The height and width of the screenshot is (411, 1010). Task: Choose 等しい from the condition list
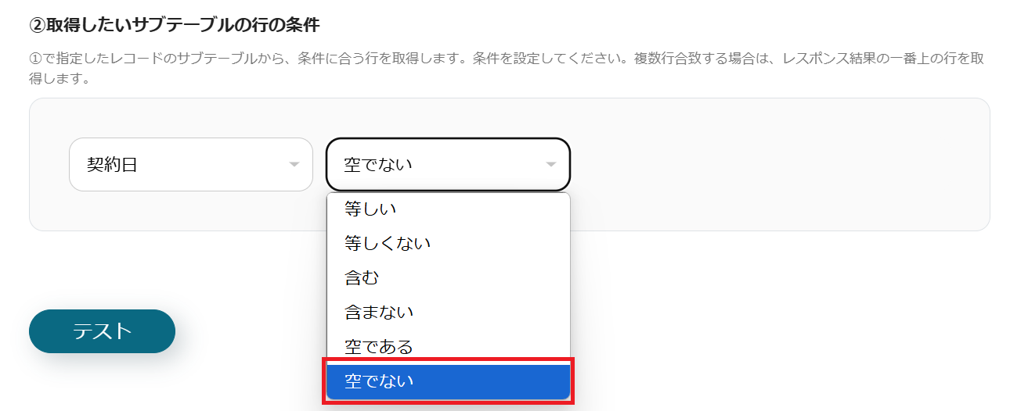(448, 209)
